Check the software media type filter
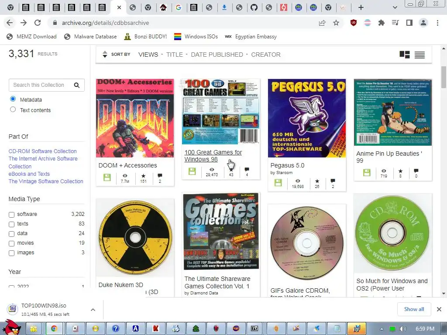Screen dimensions: 447x335 tap(12, 215)
